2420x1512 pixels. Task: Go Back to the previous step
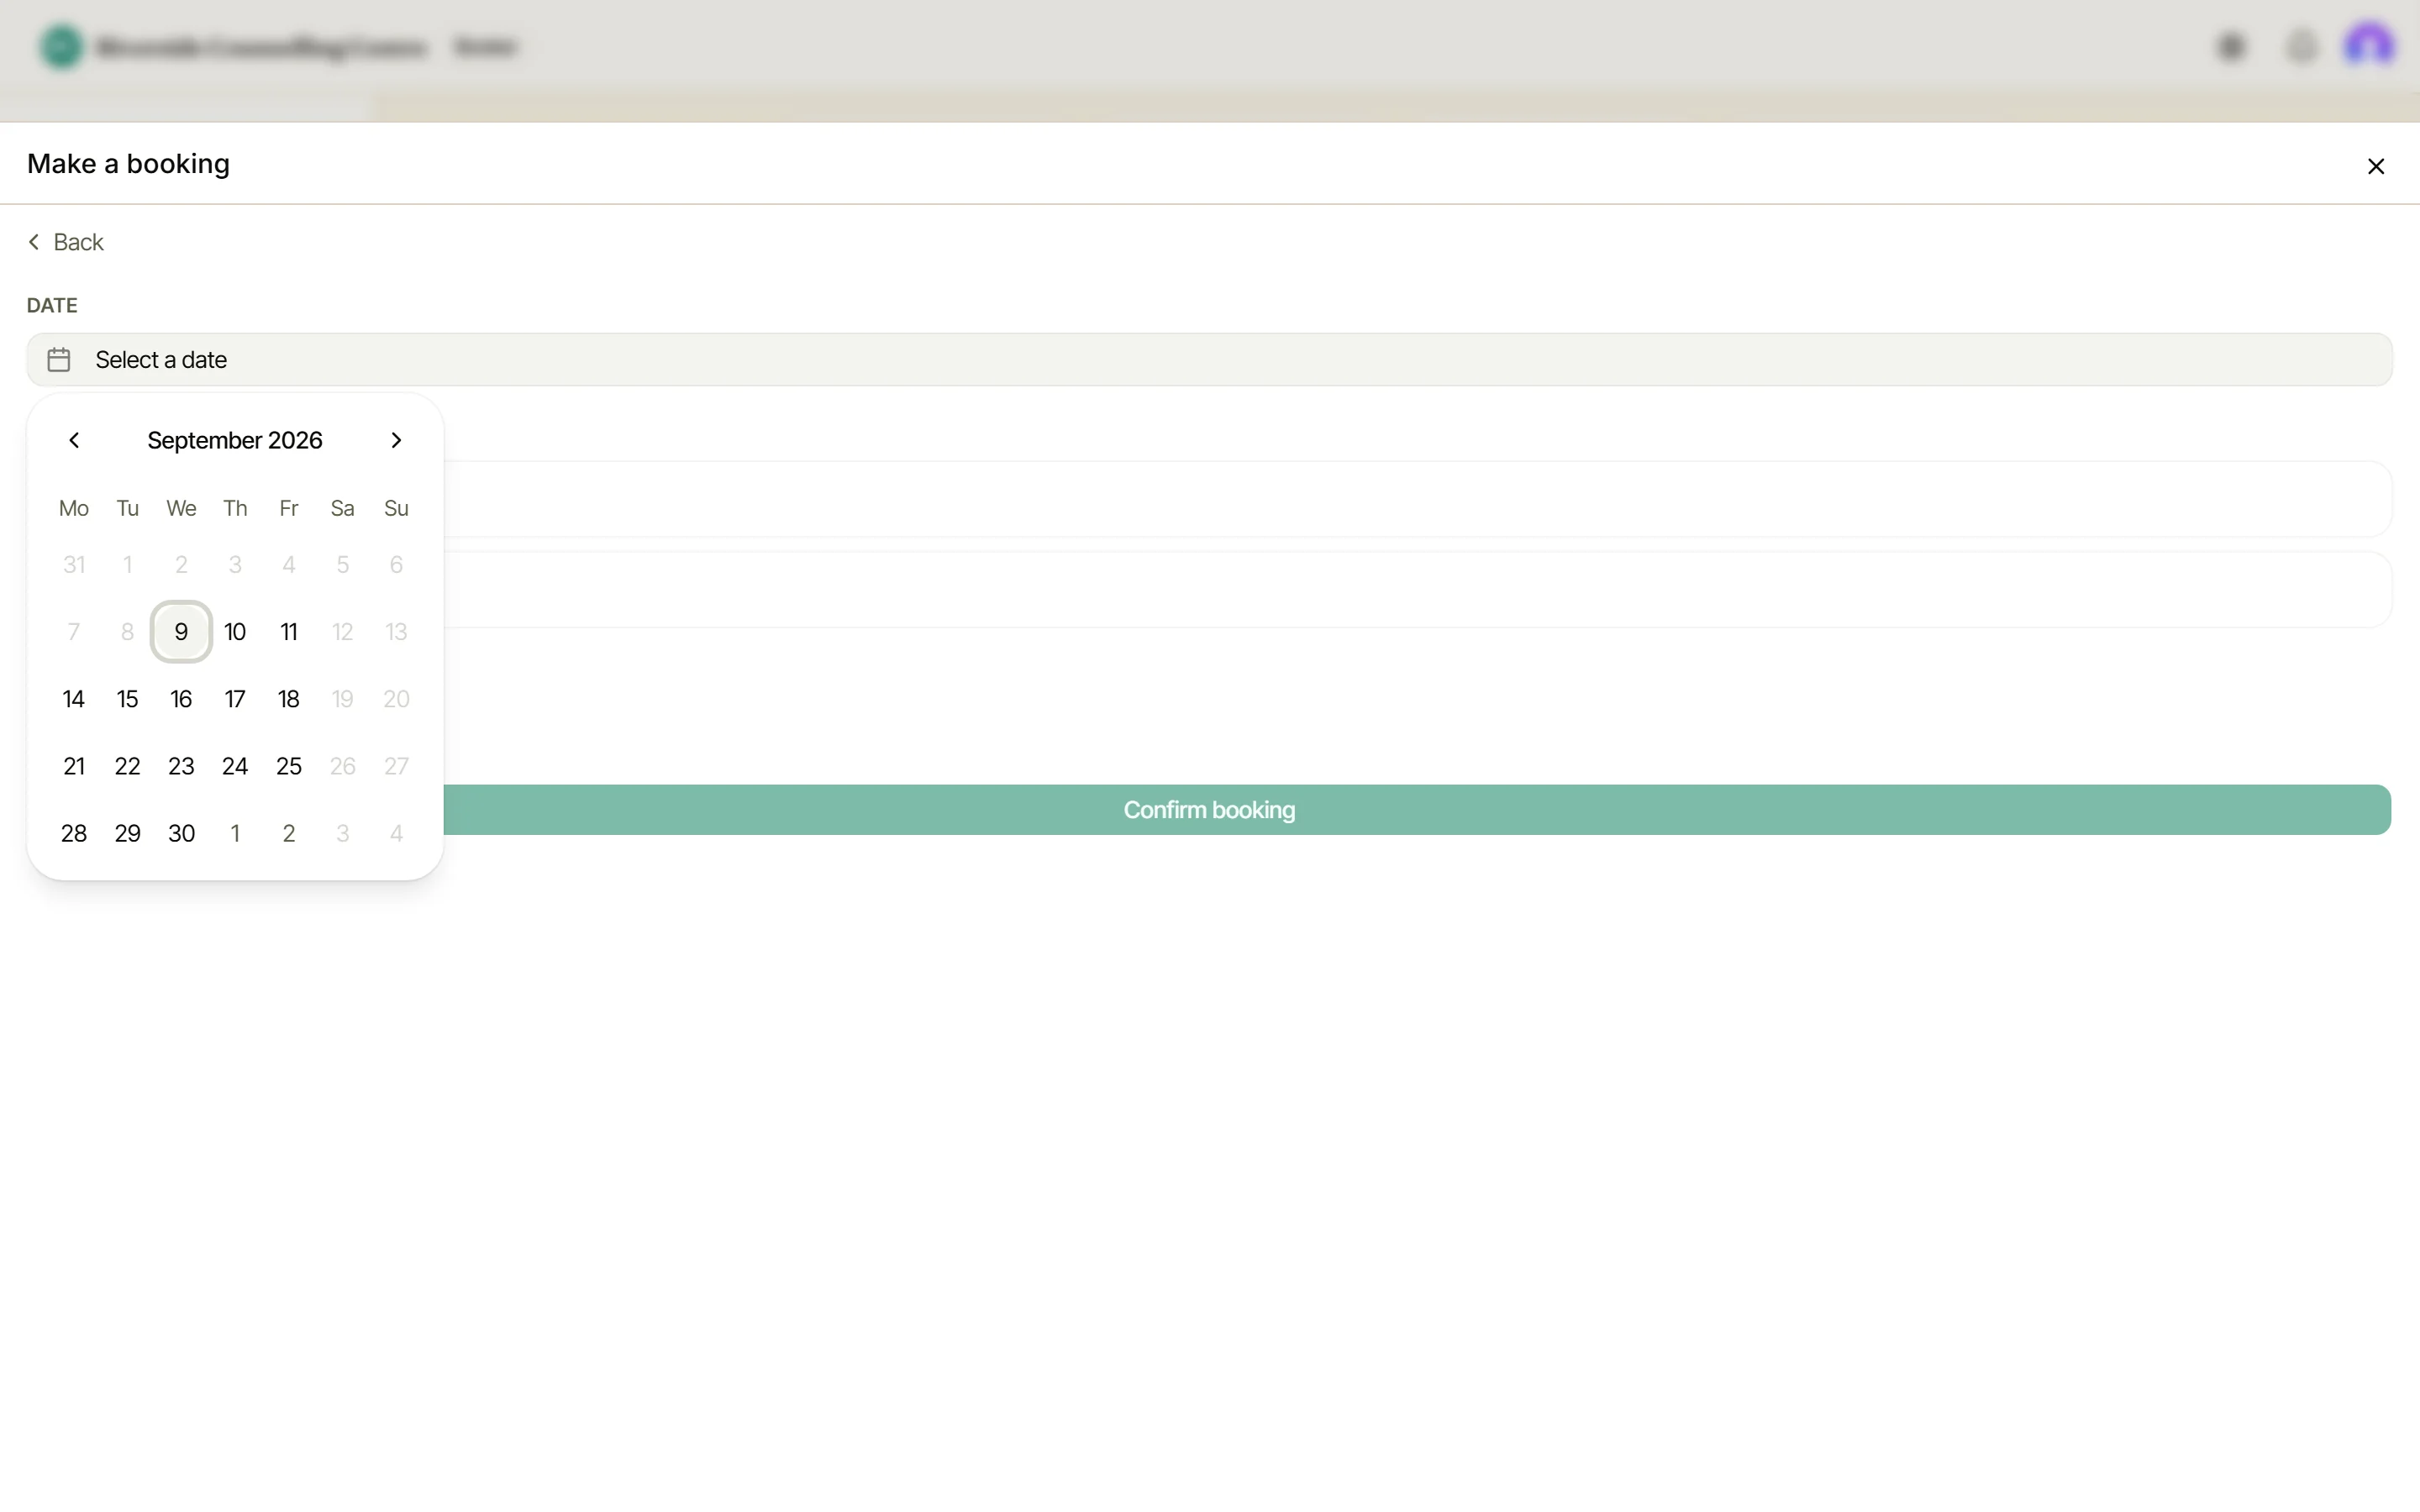(66, 242)
